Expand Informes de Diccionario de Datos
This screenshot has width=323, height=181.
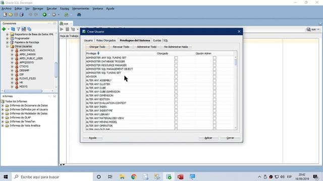point(3,106)
